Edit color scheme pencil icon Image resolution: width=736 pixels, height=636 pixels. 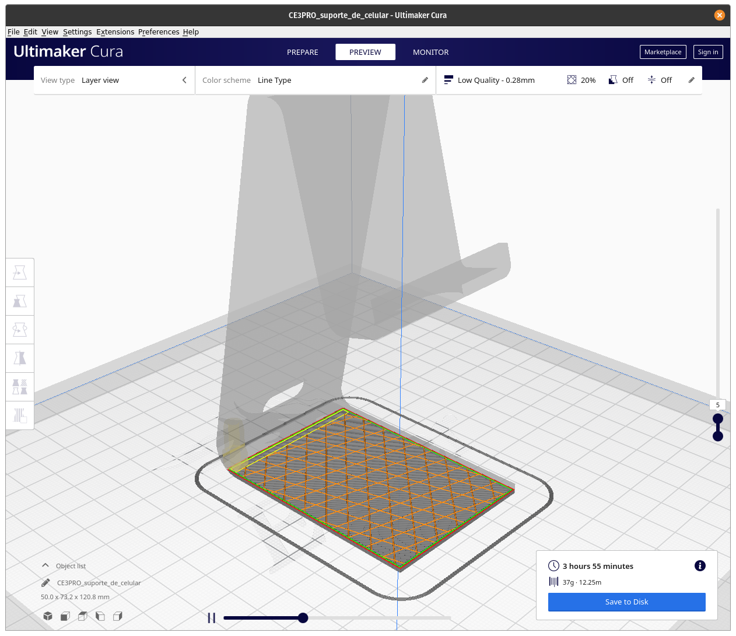[425, 80]
